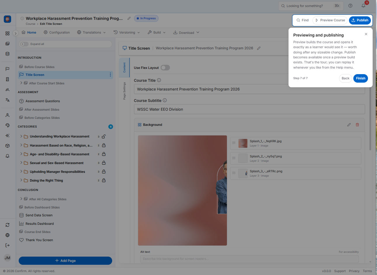
Task: Click the Finish button in tour
Action: pyautogui.click(x=361, y=78)
